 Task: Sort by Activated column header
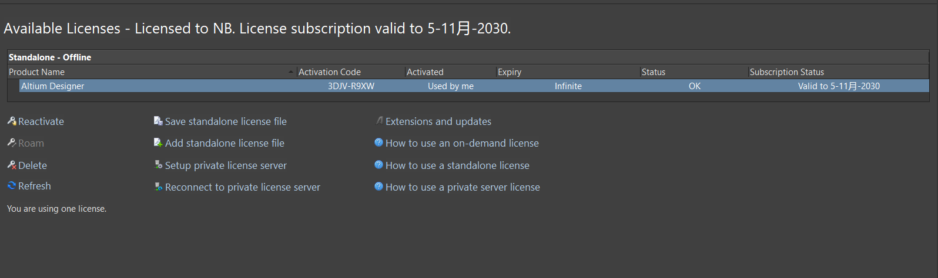point(451,72)
